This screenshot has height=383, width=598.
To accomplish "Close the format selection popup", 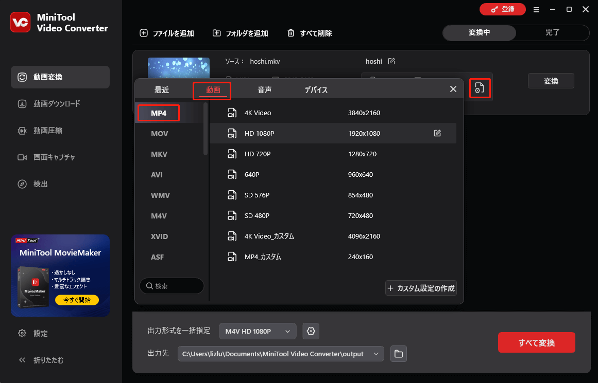I will point(453,89).
